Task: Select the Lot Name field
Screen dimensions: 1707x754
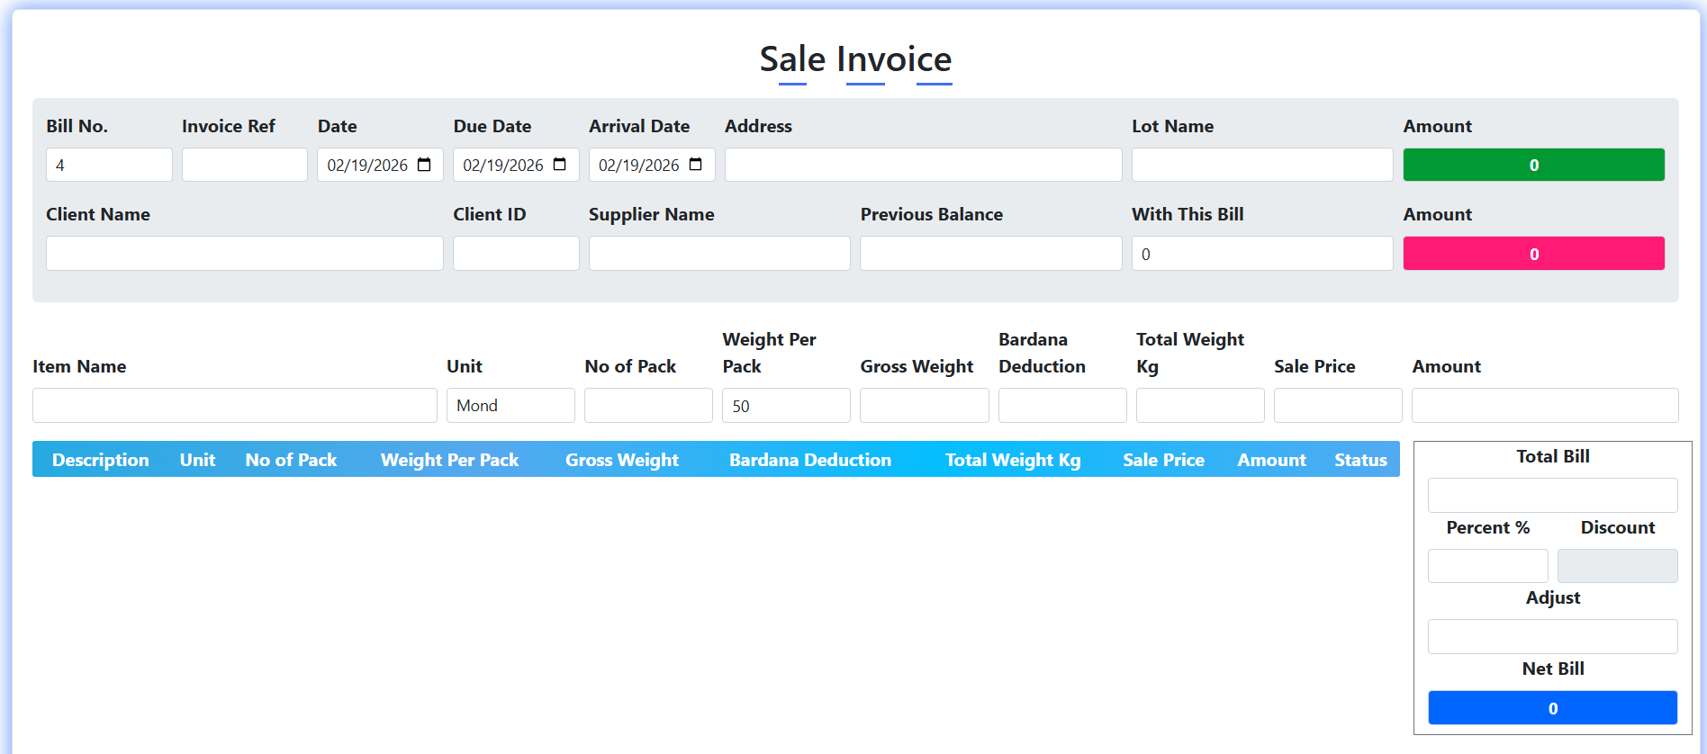Action: [1261, 165]
